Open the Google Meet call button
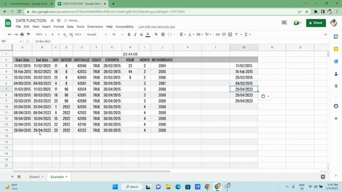 tap(298, 22)
